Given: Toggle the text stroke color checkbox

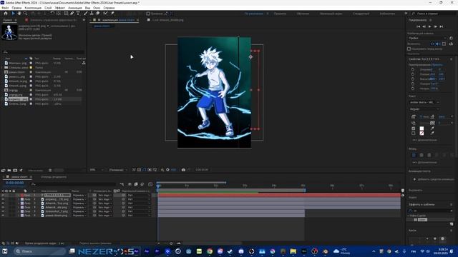Looking at the screenshot, I should pyautogui.click(x=414, y=133).
